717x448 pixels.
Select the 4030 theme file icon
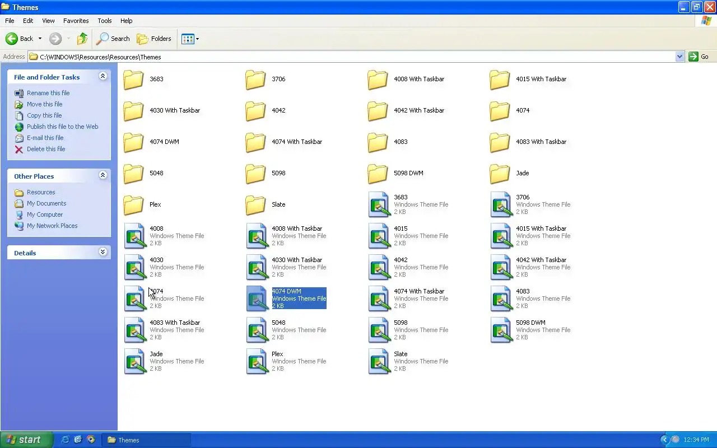[x=135, y=267]
